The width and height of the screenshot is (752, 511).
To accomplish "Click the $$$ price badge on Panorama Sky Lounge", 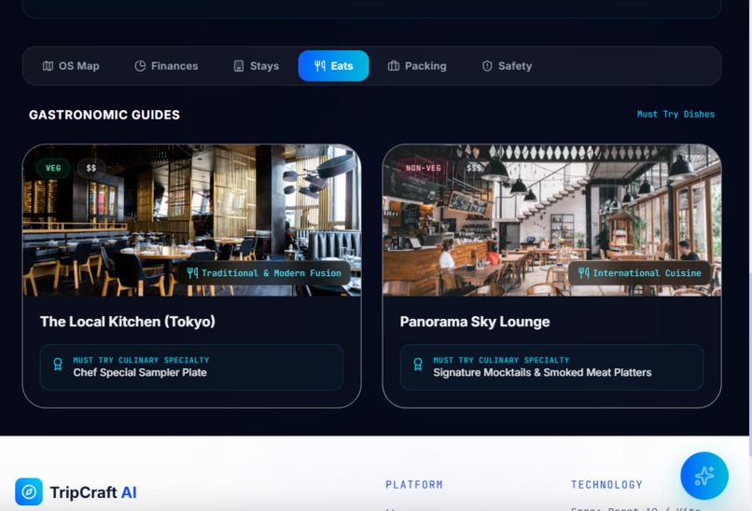I will (x=474, y=168).
